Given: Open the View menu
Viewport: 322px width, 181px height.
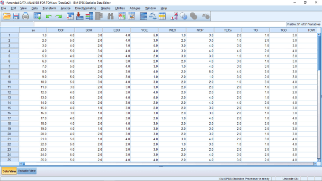Looking at the screenshot, I should [x=23, y=8].
